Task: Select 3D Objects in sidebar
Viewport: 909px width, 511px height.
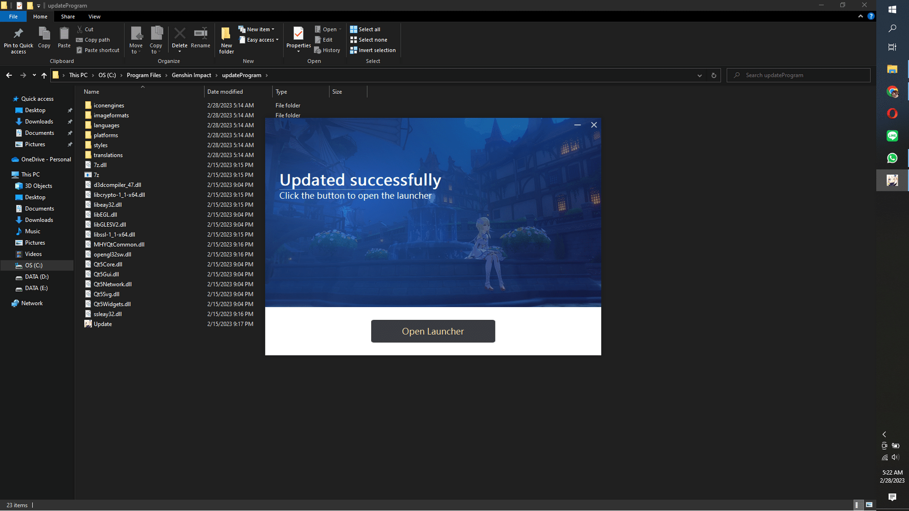Action: coord(38,186)
